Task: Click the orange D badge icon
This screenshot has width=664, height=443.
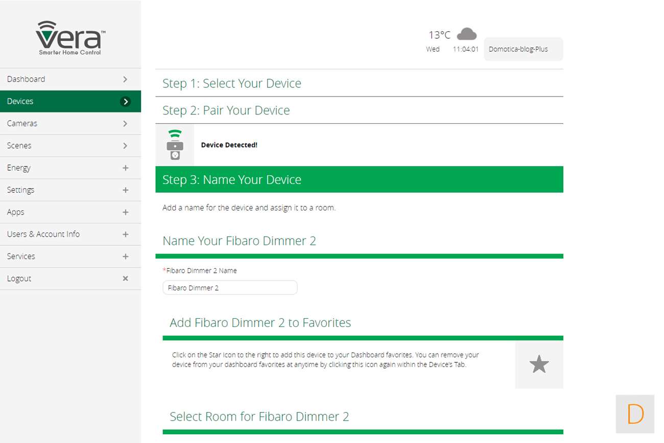Action: (x=635, y=414)
